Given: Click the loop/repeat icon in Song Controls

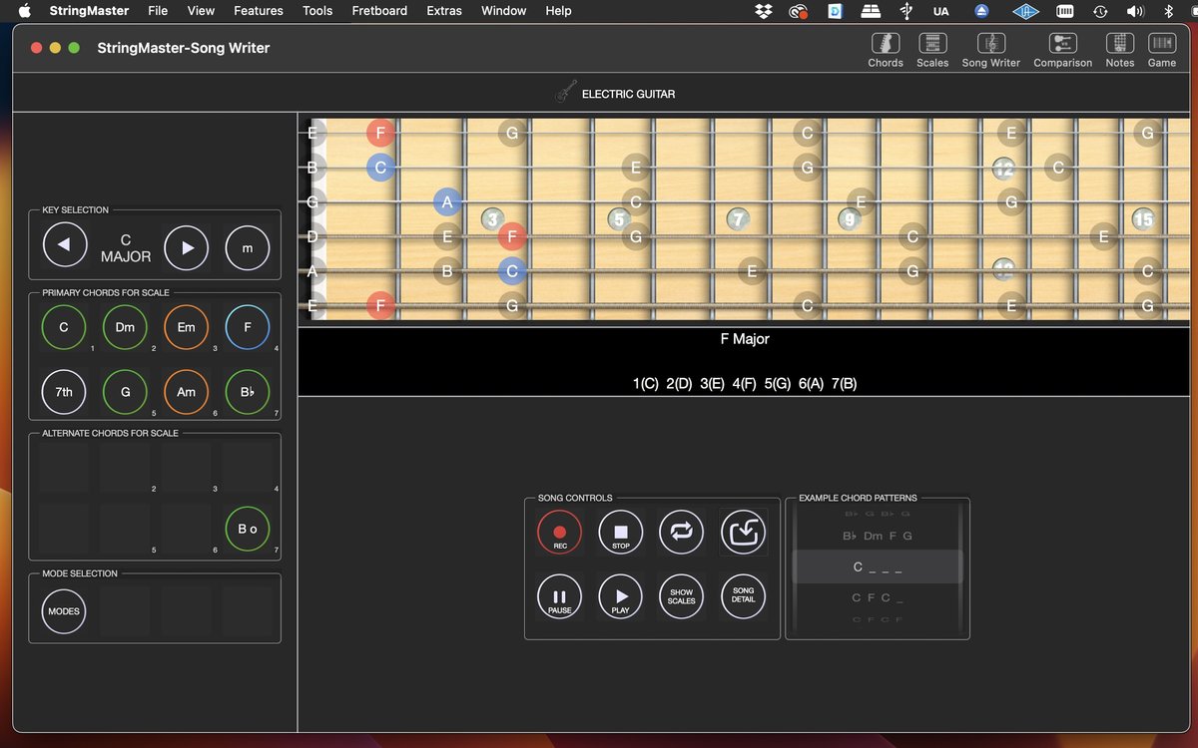Looking at the screenshot, I should tap(681, 532).
